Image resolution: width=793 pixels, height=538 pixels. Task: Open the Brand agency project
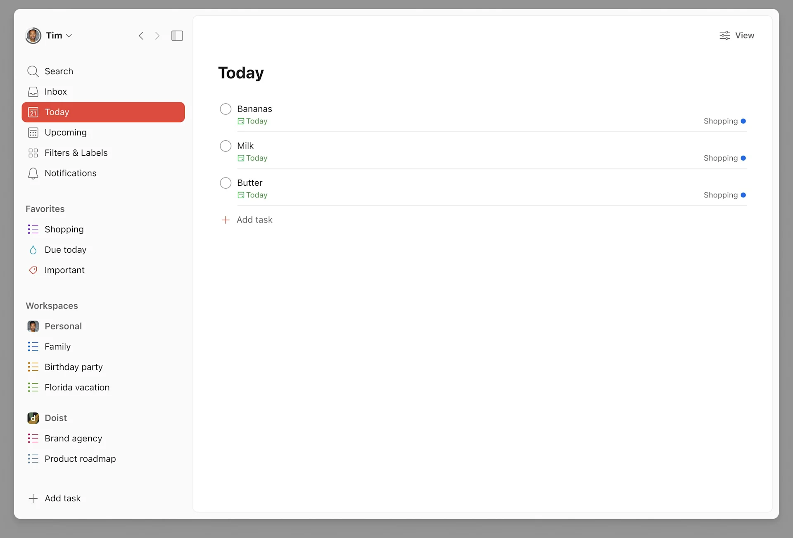click(x=73, y=438)
